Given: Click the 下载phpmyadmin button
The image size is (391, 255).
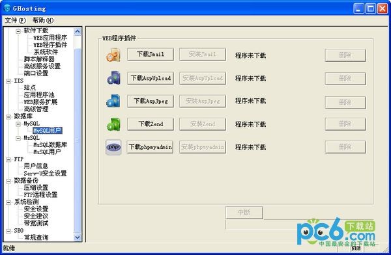Looking at the screenshot, I should pos(150,147).
